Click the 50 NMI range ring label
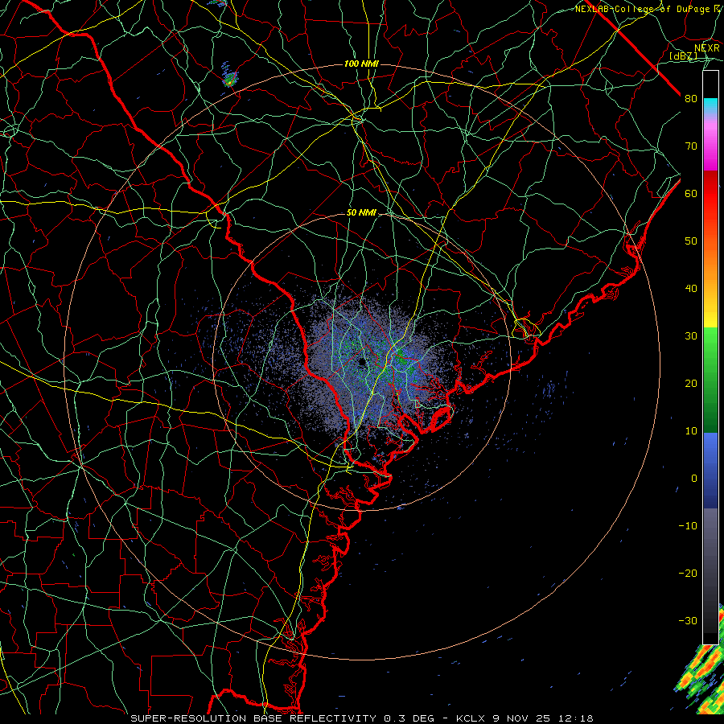 pyautogui.click(x=361, y=213)
